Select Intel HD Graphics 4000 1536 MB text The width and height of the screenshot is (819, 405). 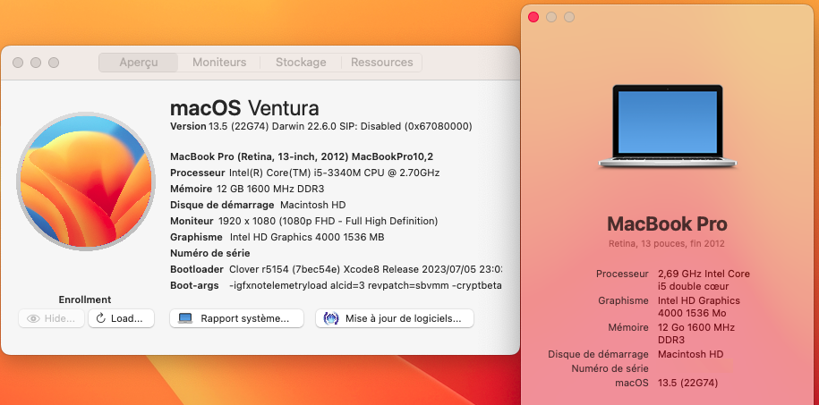tap(307, 237)
